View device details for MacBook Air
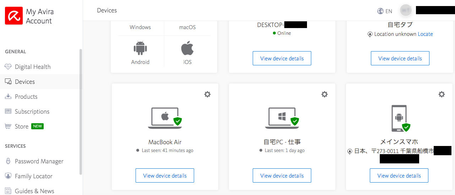This screenshot has height=195, width=455. 165,175
